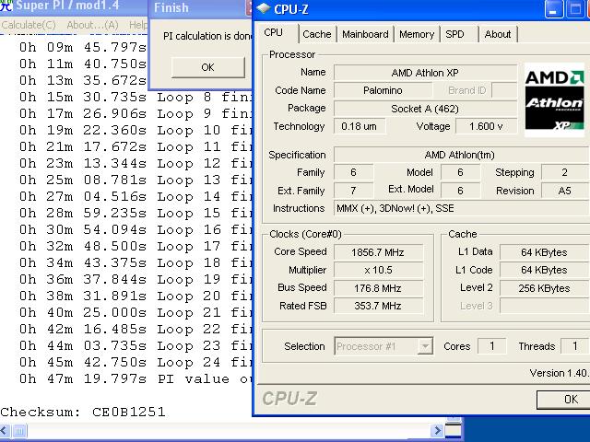The image size is (590, 442).
Task: Click the 0h 38m 31.891s Loop 20 line
Action: (x=136, y=297)
